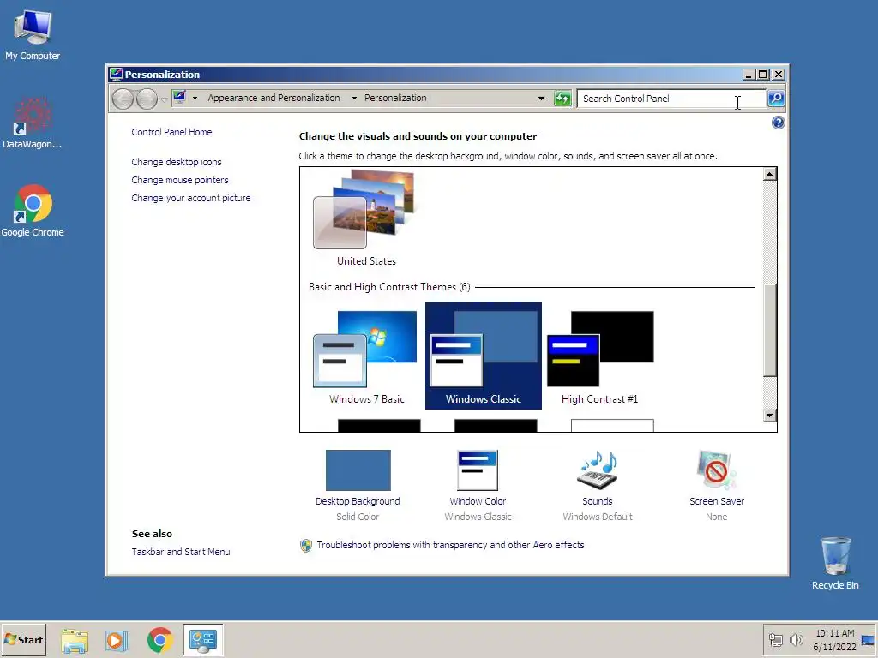
Task: Select the High Contrast #1 theme
Action: (599, 356)
